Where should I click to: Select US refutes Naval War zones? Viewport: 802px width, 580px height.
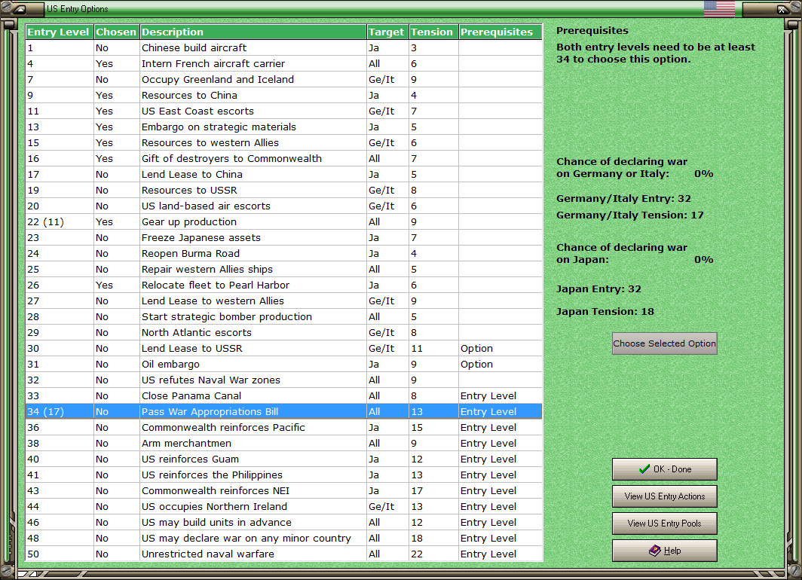tap(284, 380)
